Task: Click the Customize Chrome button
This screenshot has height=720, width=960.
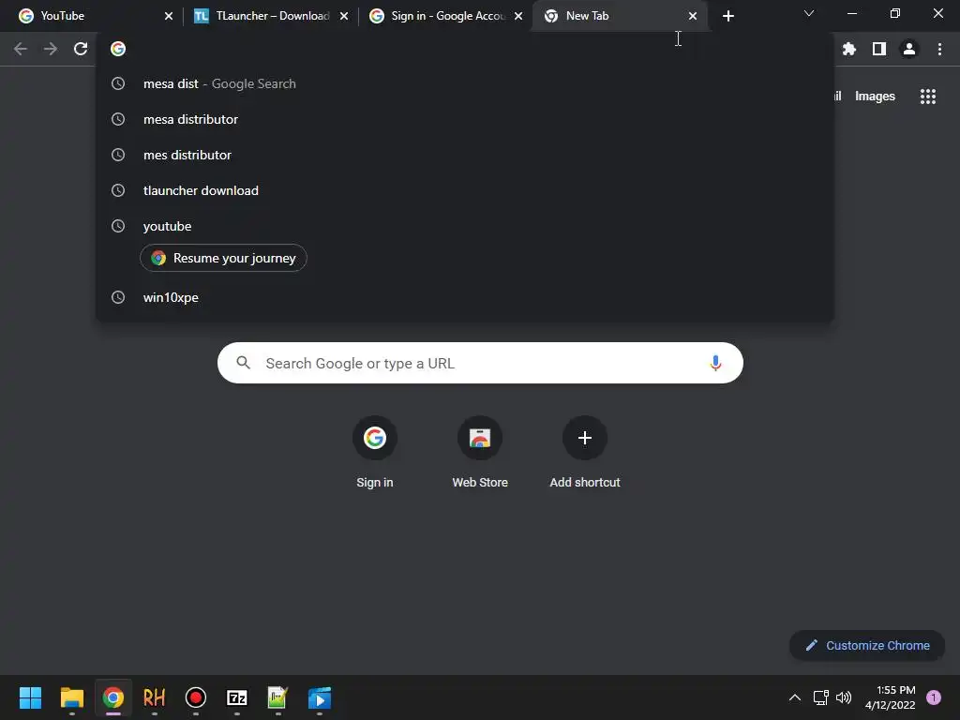Action: tap(867, 645)
